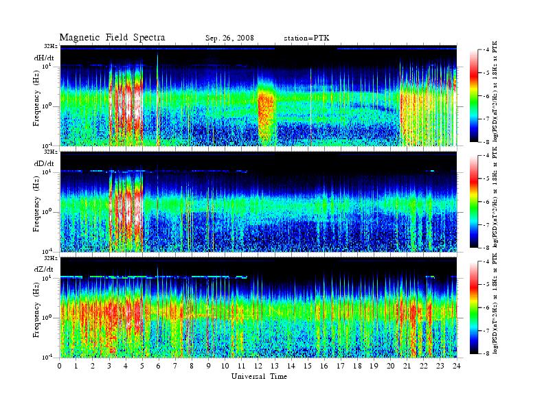
Task: Click the "-6" tick on the dZ/dt color bar
Action: click(x=486, y=307)
